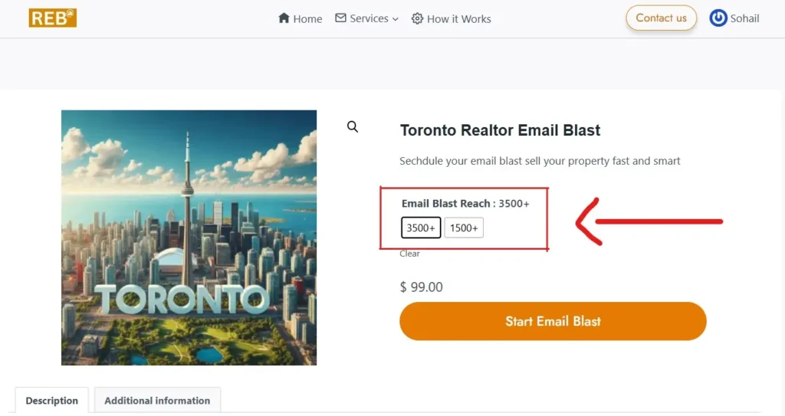The image size is (785, 416).
Task: Click the REB site logo
Action: tap(52, 18)
